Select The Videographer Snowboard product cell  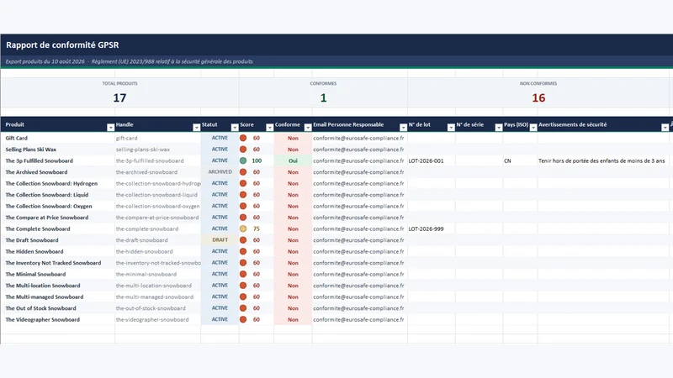58,320
